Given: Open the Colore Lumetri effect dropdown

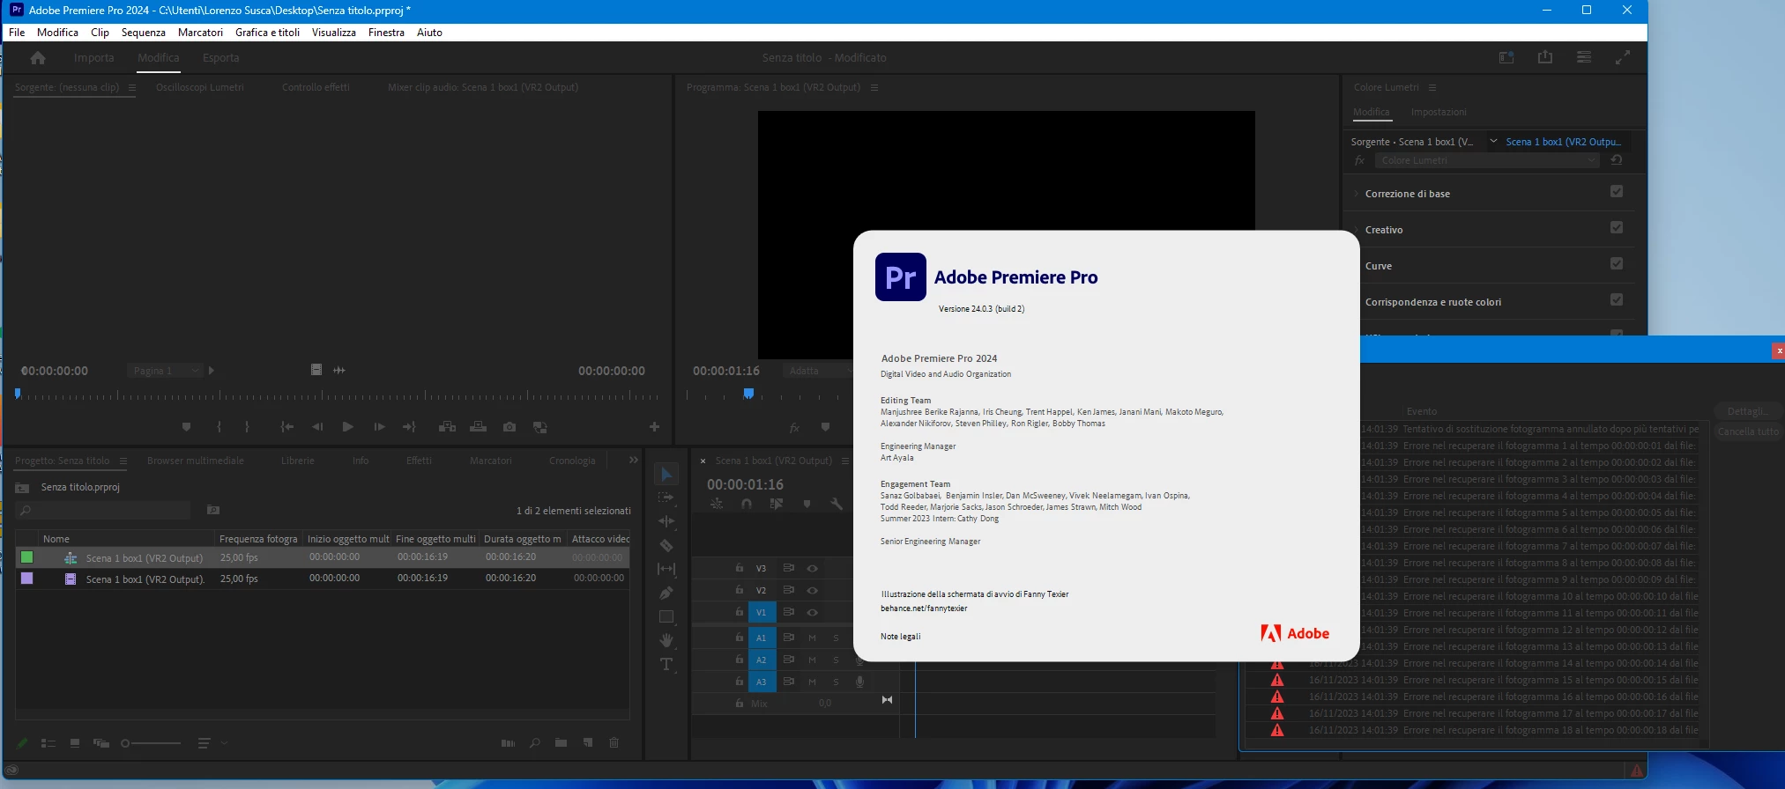Looking at the screenshot, I should 1487,160.
